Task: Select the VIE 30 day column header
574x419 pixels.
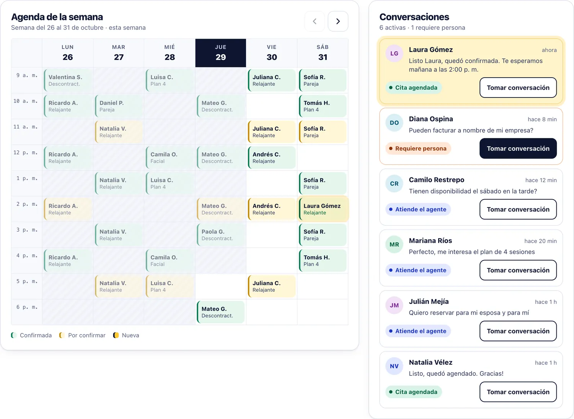Action: (x=272, y=53)
